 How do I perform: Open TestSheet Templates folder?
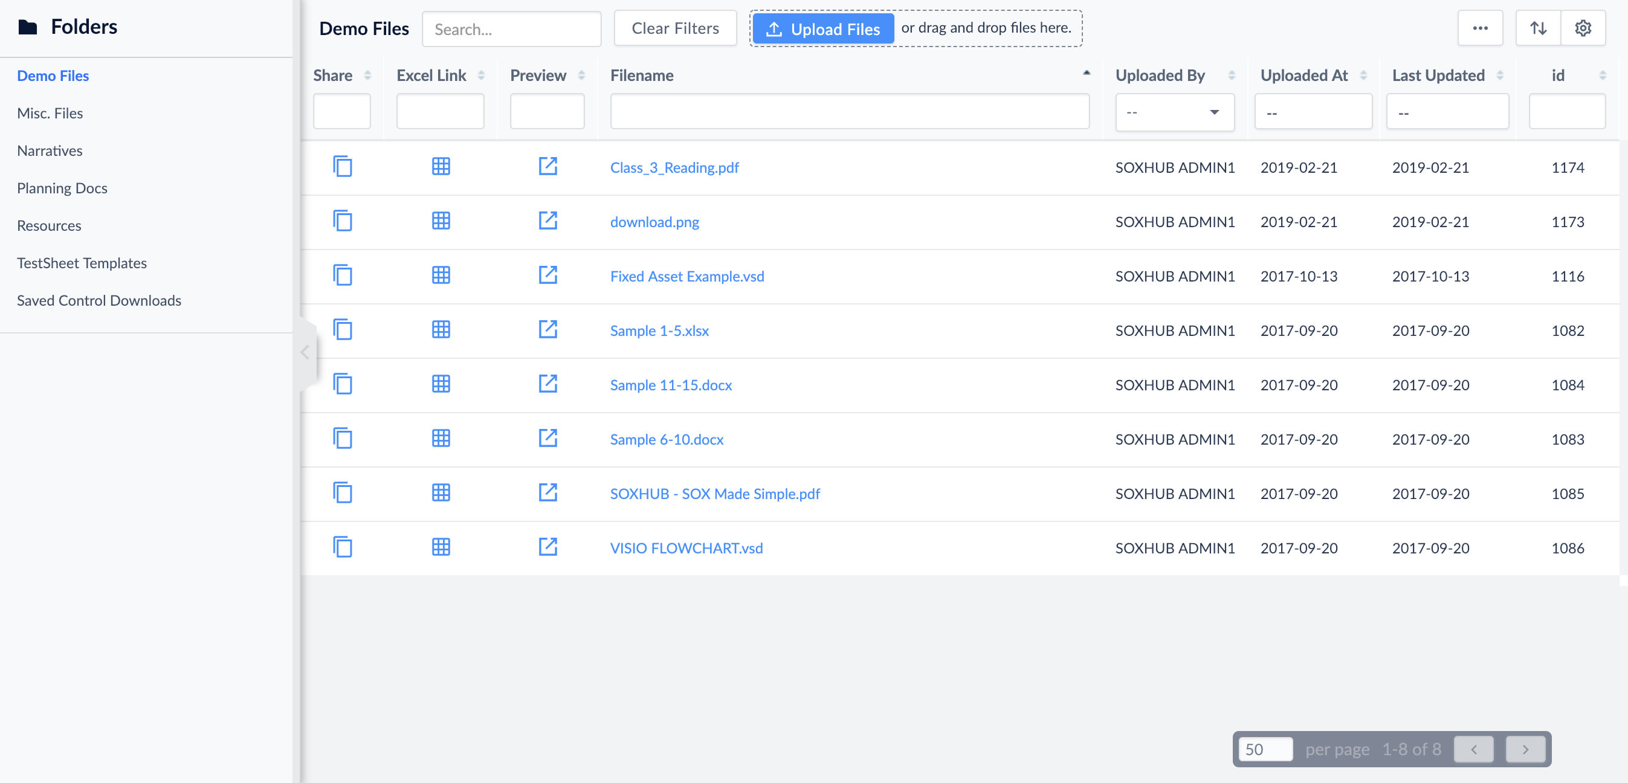pyautogui.click(x=82, y=263)
